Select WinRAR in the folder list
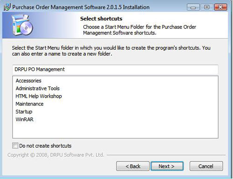 25,119
